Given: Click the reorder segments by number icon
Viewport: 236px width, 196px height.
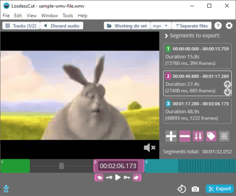Looking at the screenshot, I should coord(198,136).
